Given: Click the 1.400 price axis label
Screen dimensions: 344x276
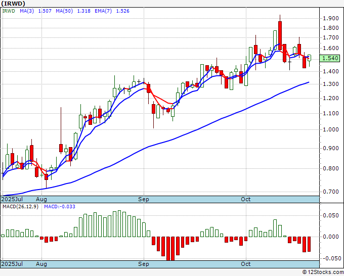Looking at the screenshot, I should coord(331,71).
